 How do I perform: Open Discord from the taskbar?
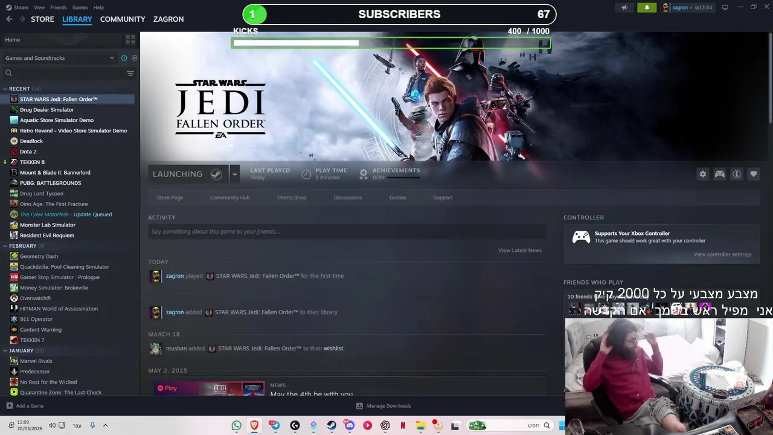[x=349, y=425]
